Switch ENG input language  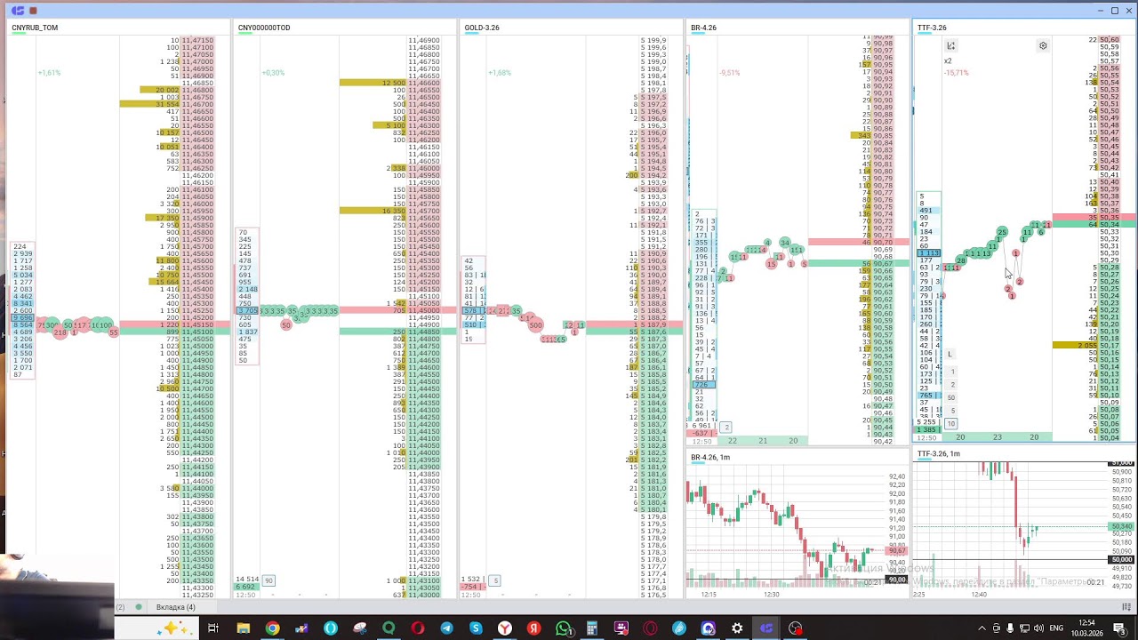[x=1056, y=628]
